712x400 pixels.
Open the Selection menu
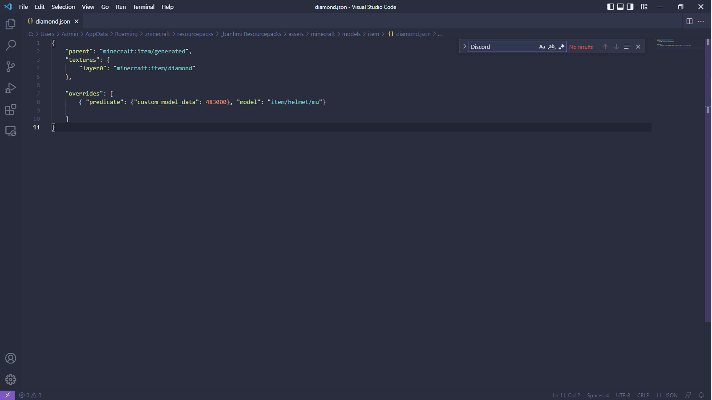63,7
